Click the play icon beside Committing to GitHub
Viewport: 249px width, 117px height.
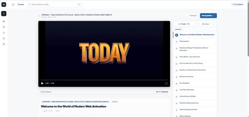[176, 97]
